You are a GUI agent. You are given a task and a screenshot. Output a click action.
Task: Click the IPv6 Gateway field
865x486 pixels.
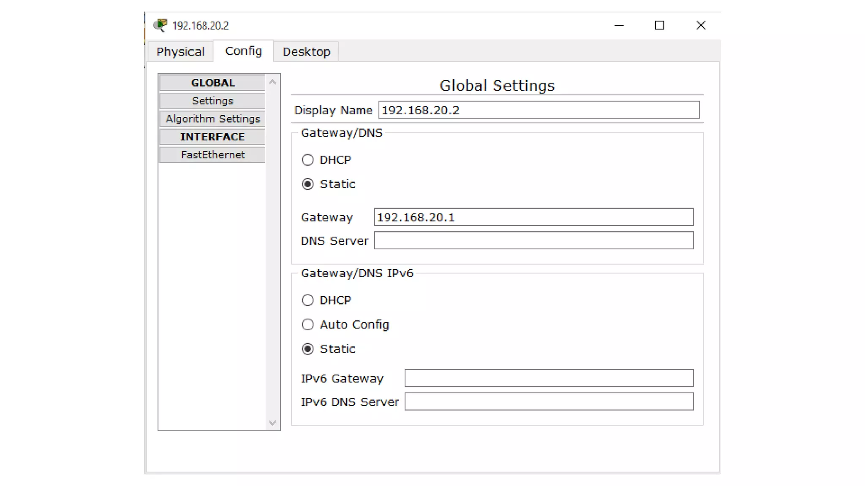pos(549,378)
